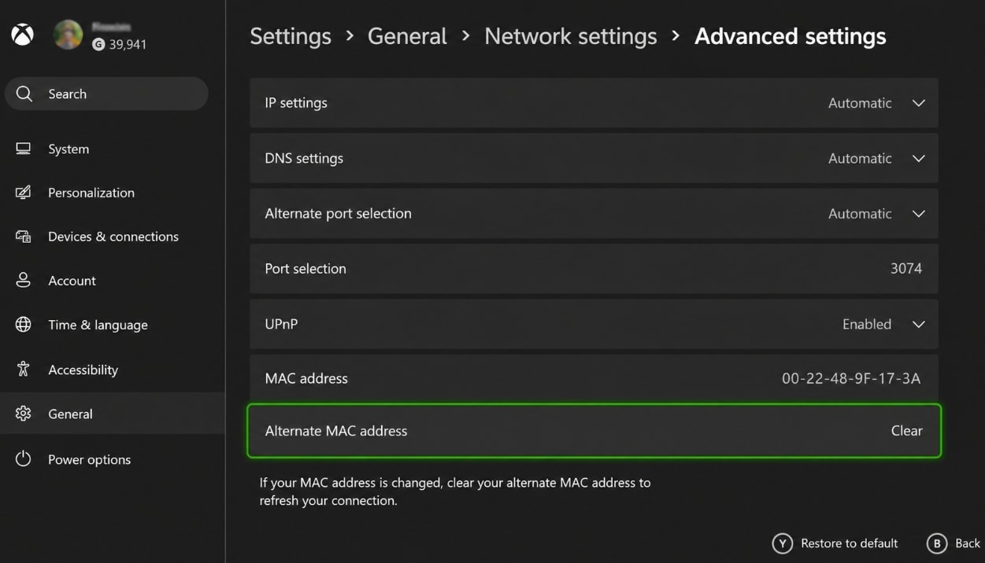
Task: Open the Account category
Action: coord(72,281)
